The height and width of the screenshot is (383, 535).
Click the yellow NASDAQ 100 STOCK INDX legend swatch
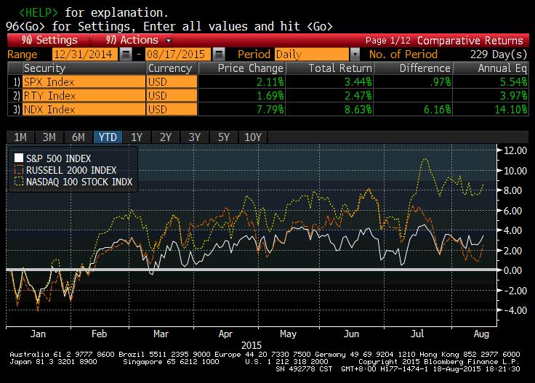19,181
